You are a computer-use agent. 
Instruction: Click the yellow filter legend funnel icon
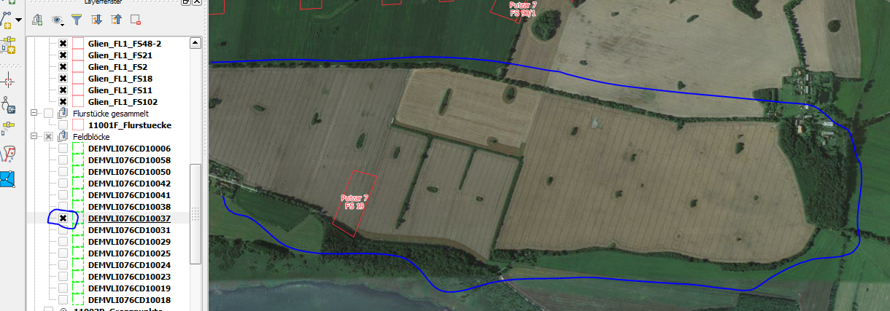coord(77,20)
